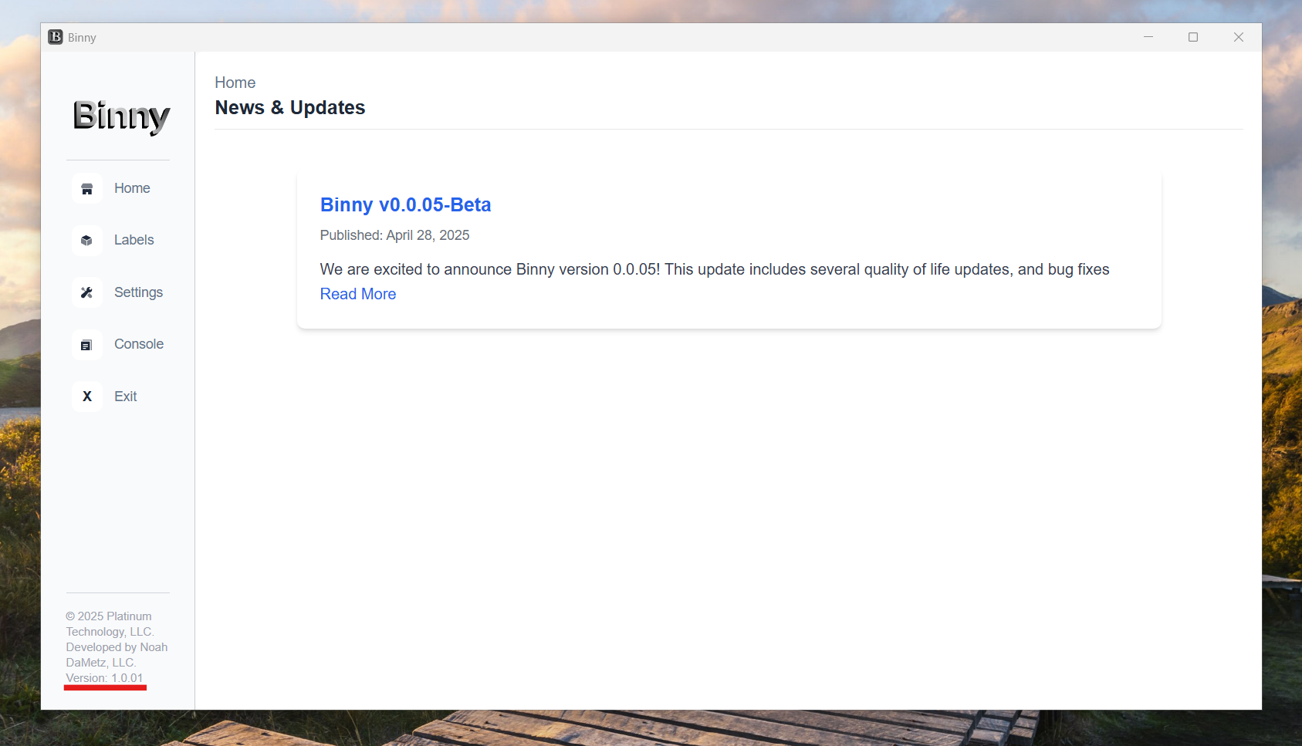Select Exit in the sidebar

coord(126,397)
